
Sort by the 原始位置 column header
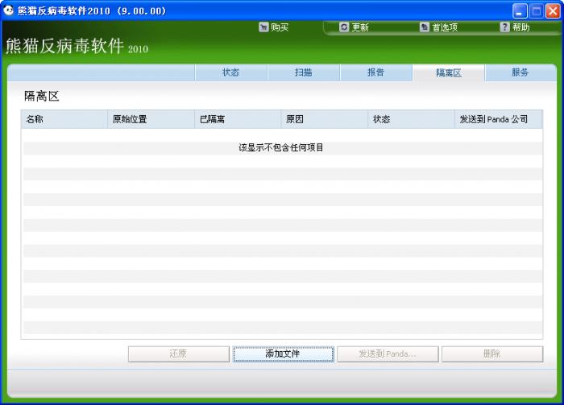151,119
